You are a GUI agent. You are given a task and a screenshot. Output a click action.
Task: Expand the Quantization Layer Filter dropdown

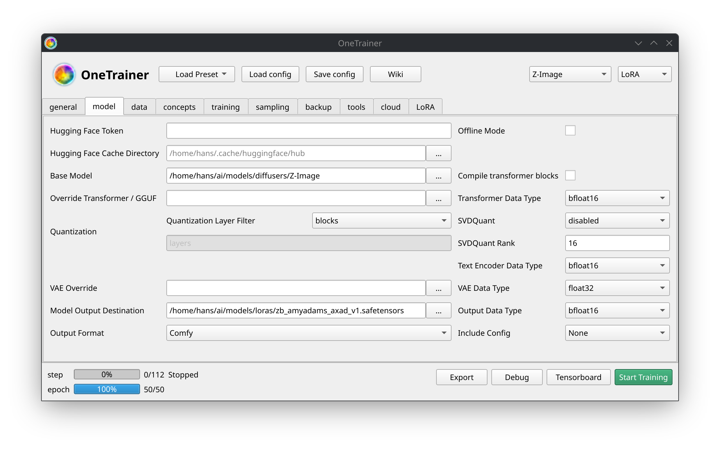point(382,221)
